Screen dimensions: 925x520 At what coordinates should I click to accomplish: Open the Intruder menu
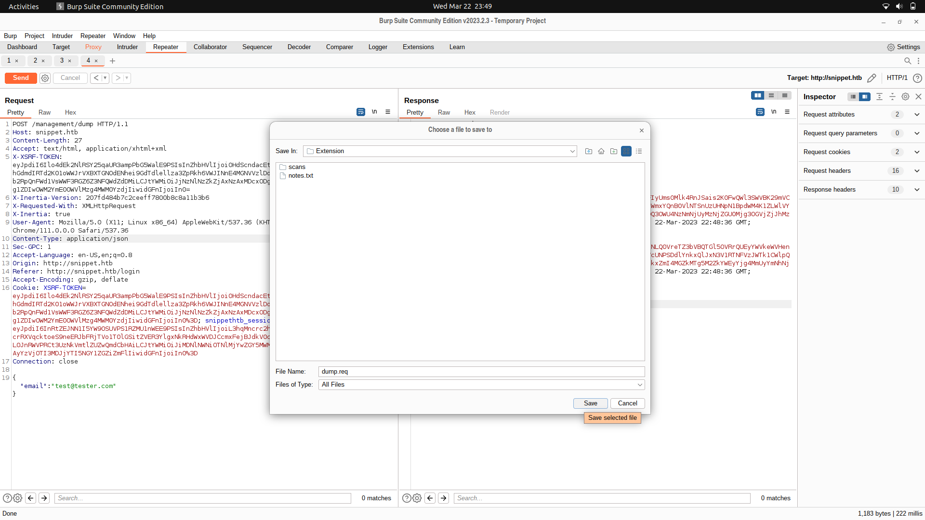[x=62, y=36]
